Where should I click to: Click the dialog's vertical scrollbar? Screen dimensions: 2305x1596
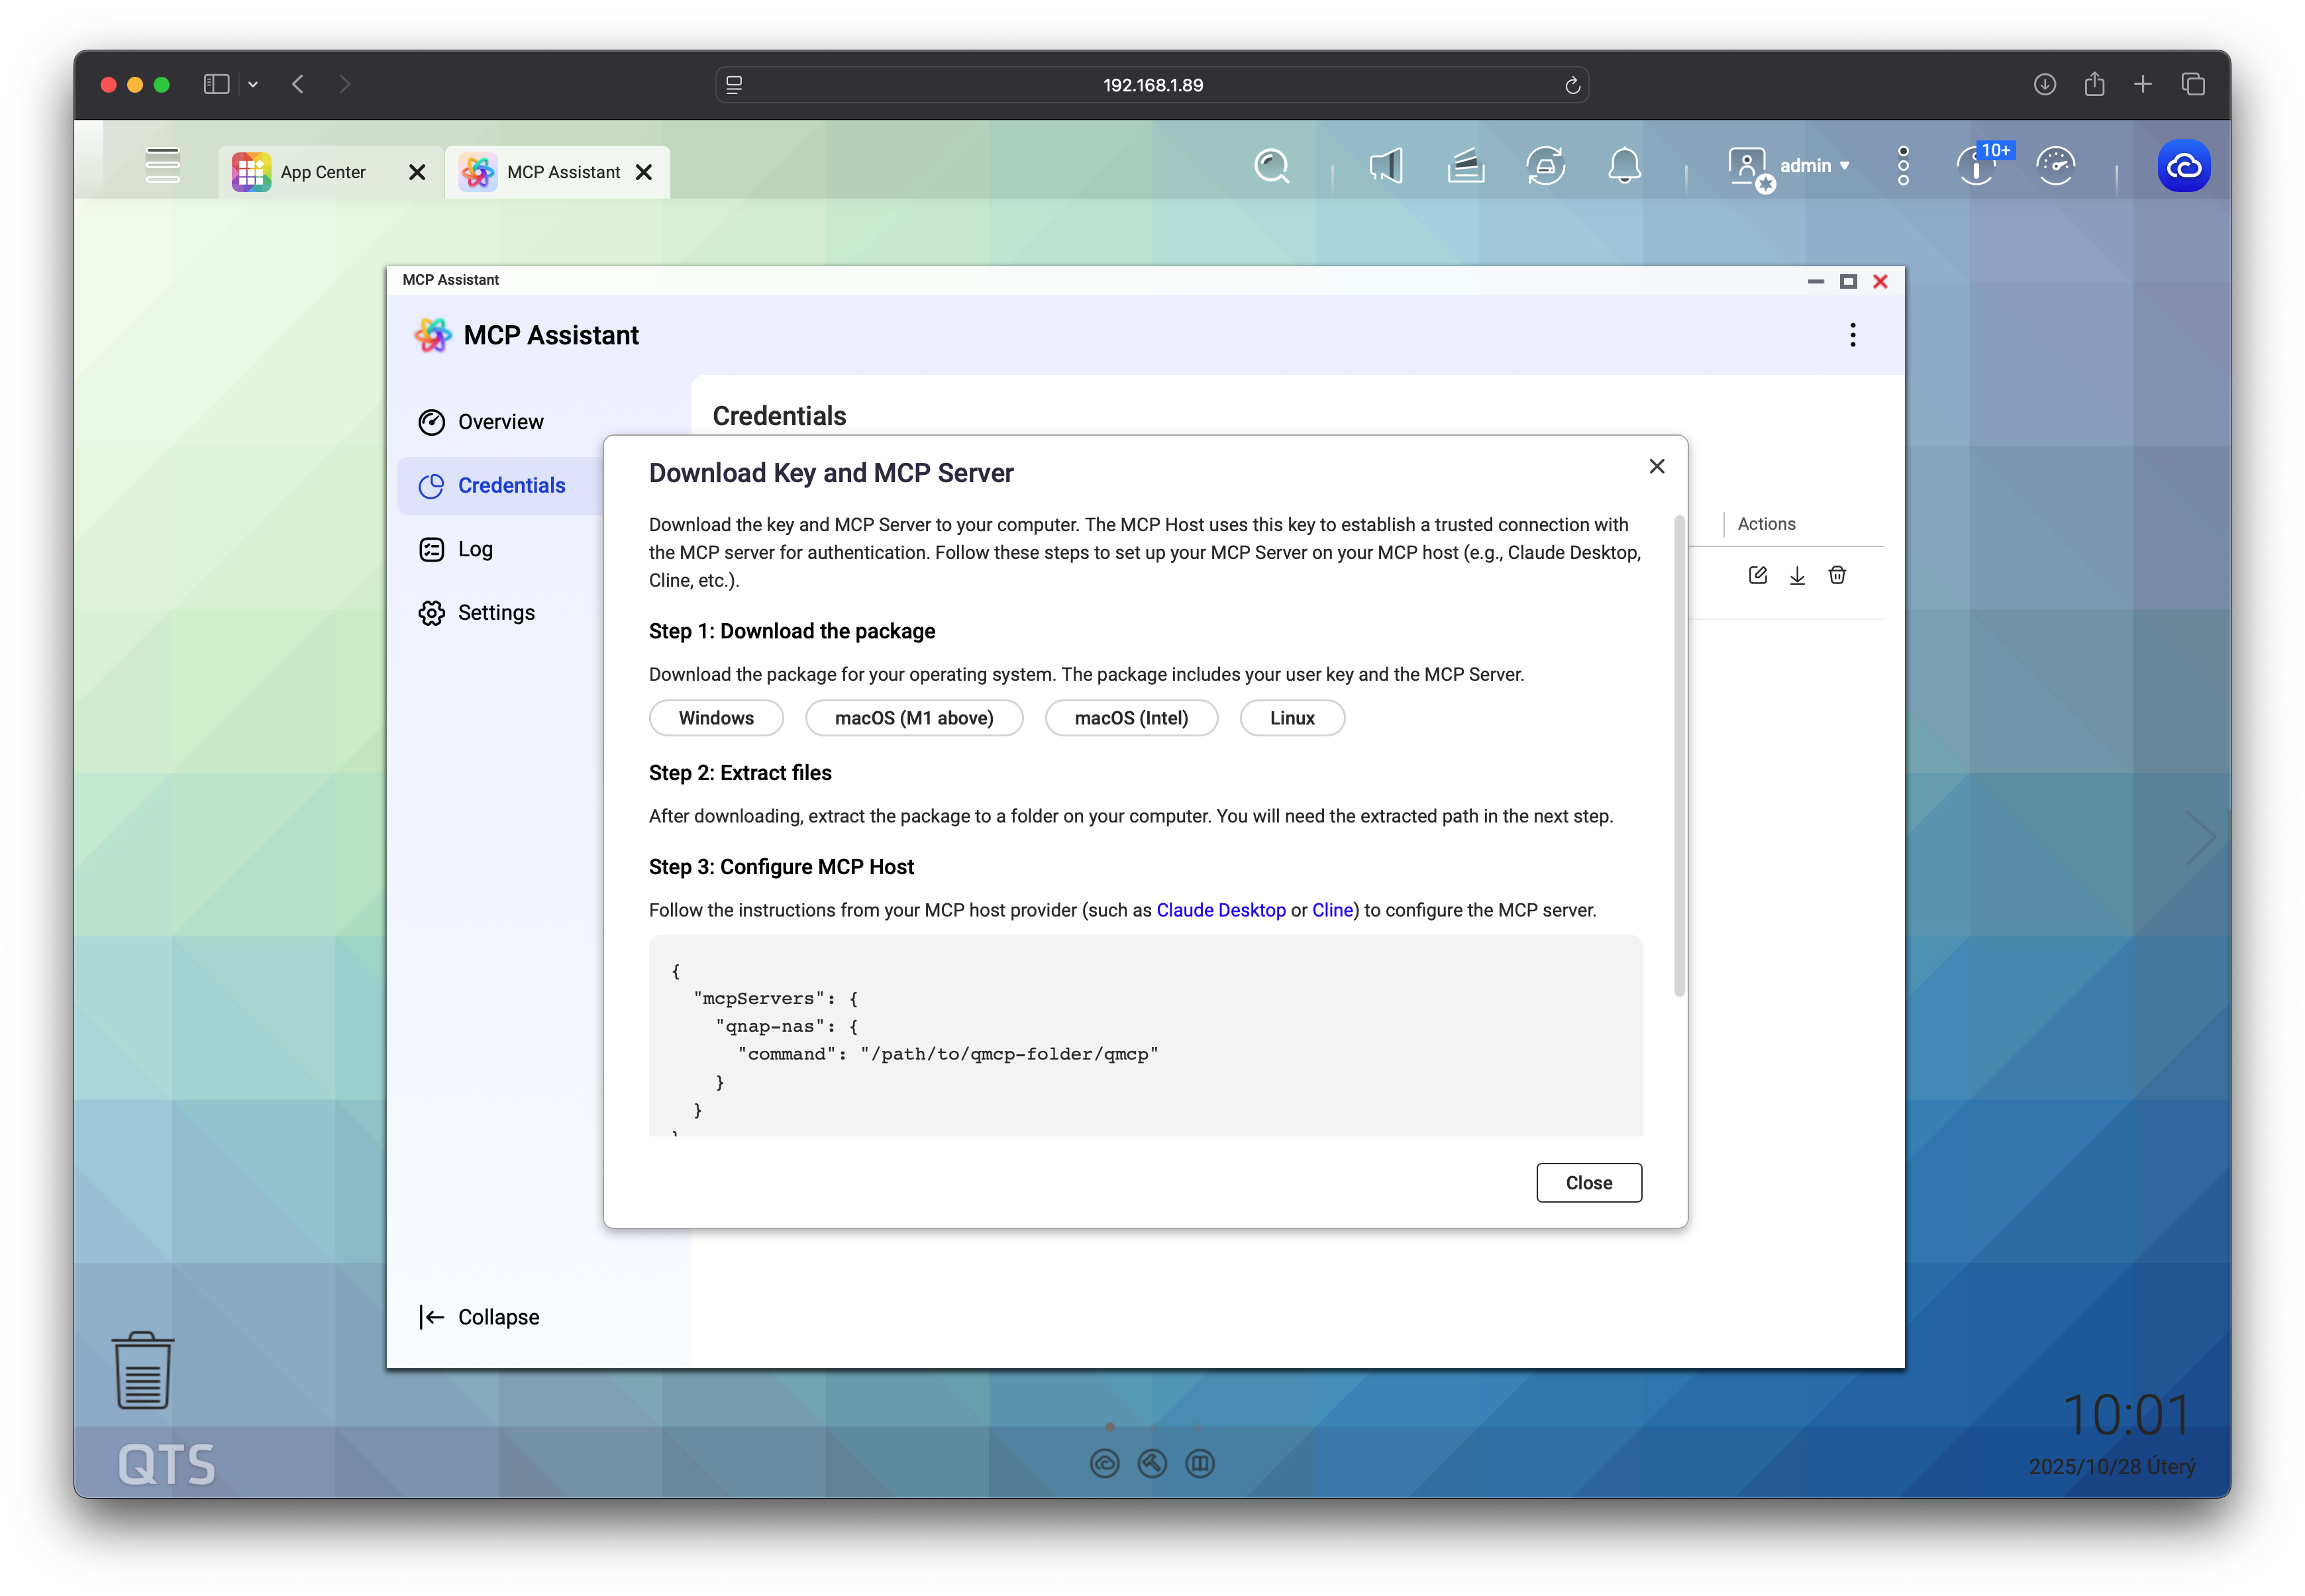(1679, 755)
